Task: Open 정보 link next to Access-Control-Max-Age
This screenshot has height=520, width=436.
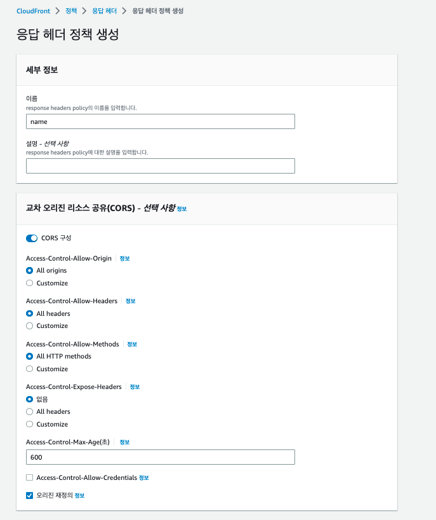Action: click(124, 442)
